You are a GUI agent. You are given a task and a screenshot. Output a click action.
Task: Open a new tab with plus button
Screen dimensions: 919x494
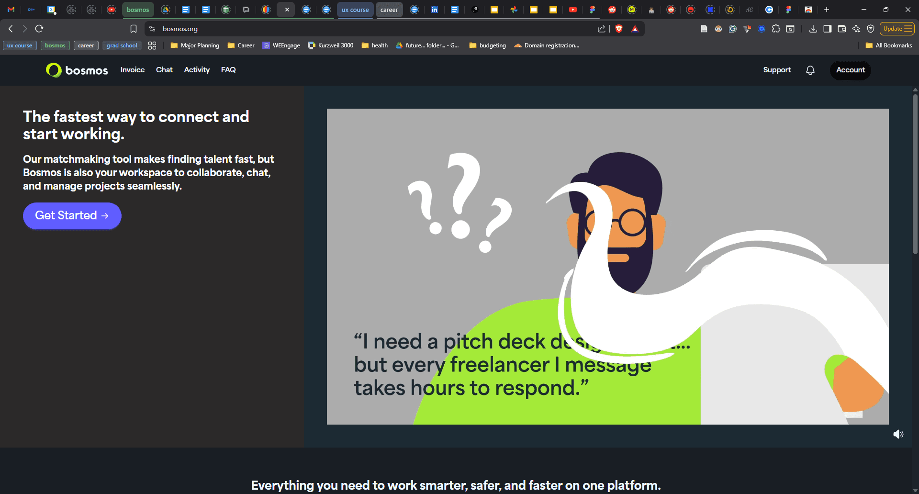[827, 10]
